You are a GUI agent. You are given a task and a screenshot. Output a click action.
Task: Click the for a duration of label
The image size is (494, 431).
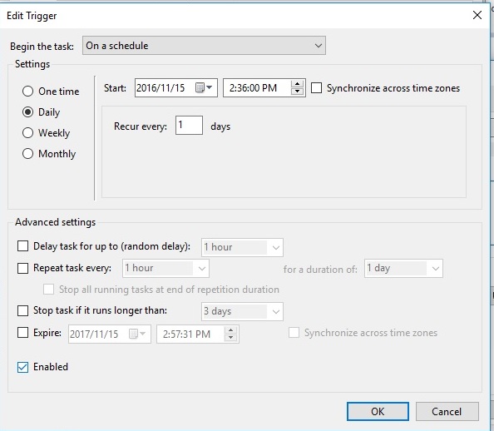point(320,270)
